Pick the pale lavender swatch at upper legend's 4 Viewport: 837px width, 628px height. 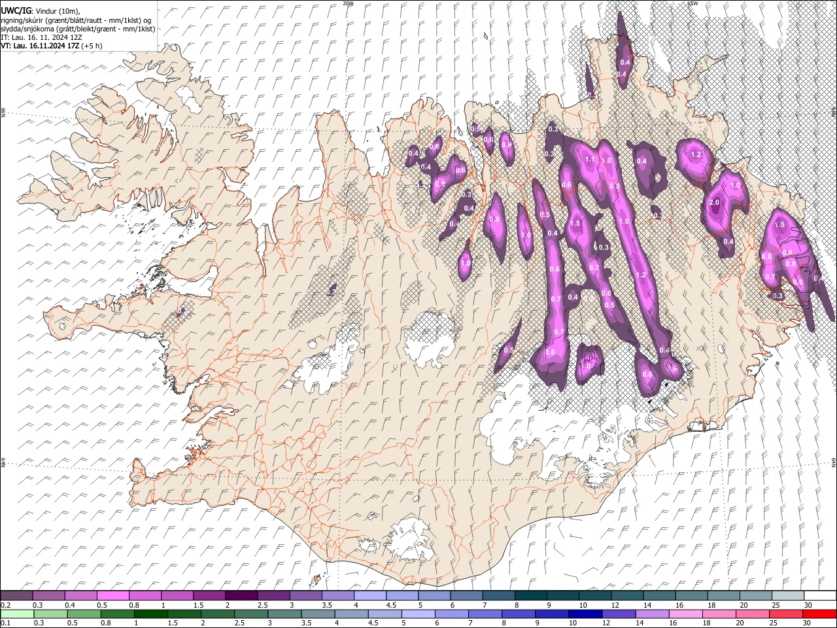click(x=369, y=596)
